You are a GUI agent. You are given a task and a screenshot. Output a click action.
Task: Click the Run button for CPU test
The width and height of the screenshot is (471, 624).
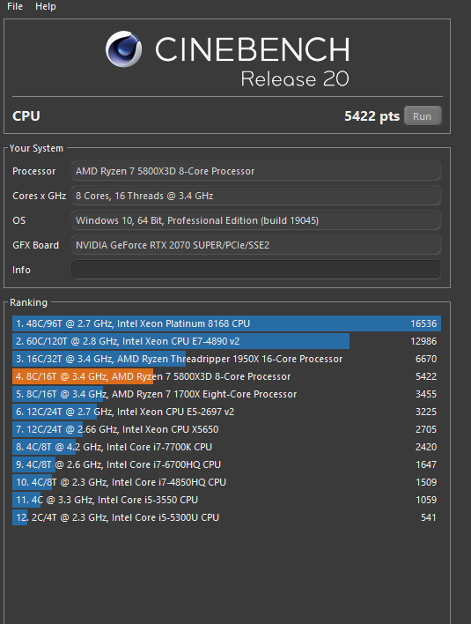coord(423,116)
